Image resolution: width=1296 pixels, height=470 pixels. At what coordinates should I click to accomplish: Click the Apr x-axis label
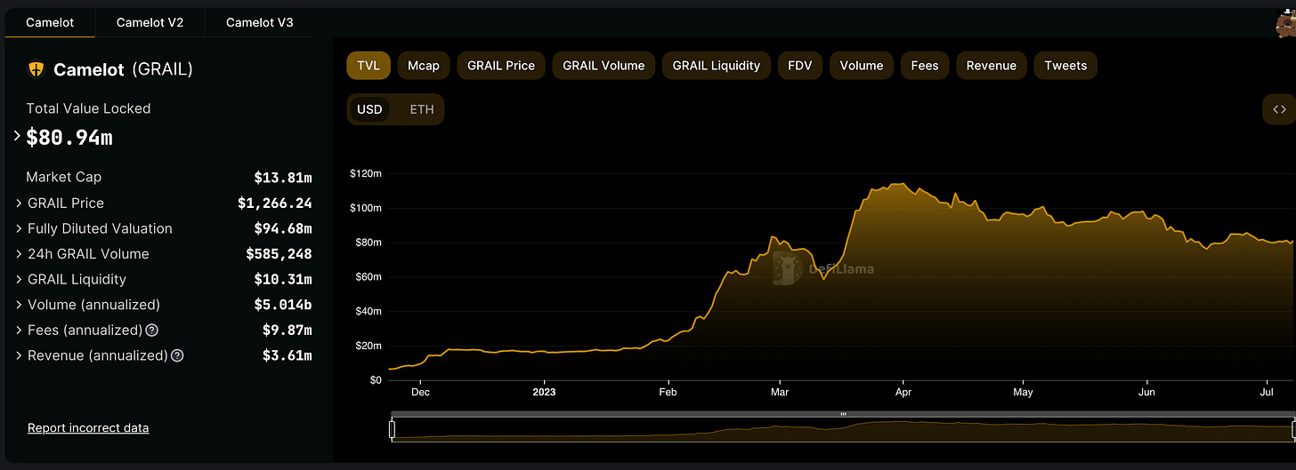903,392
